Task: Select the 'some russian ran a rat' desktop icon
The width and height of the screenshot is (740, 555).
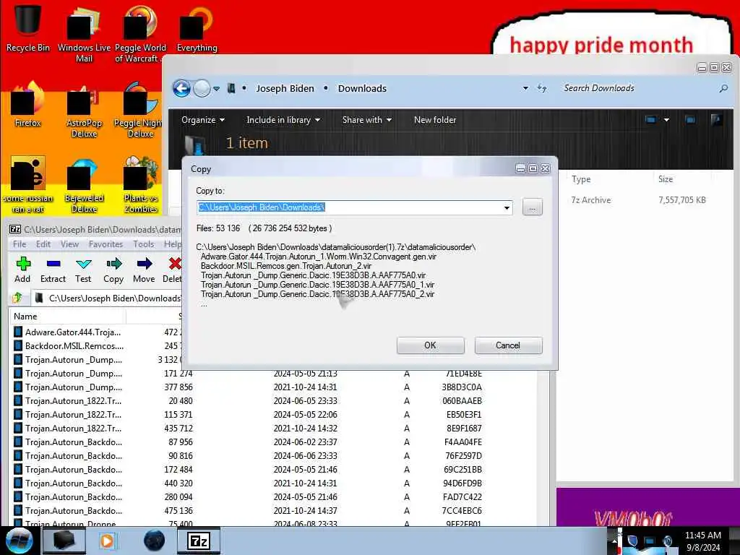Action: pos(28,186)
